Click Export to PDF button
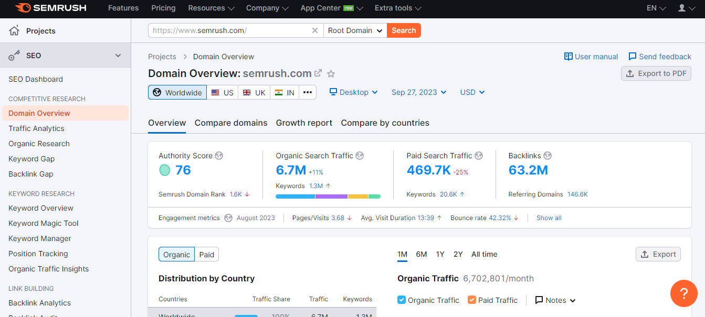 (656, 73)
